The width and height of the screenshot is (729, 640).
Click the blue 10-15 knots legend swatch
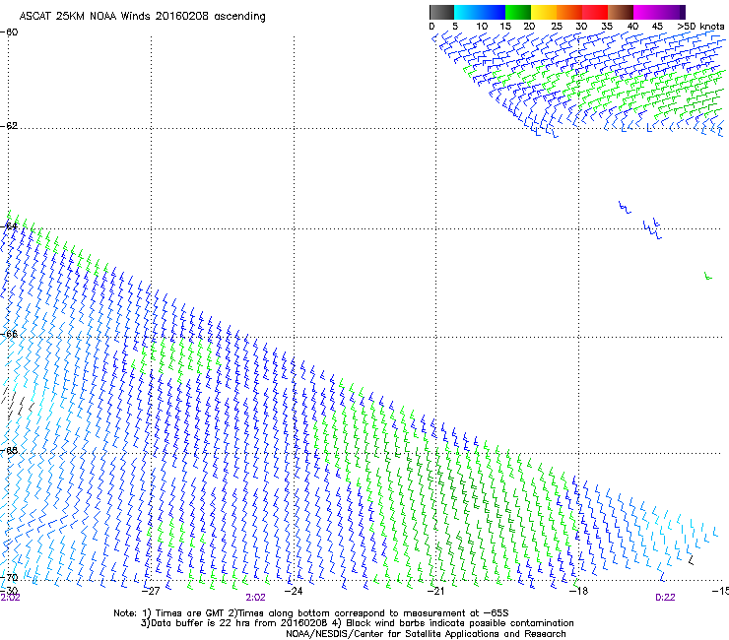(493, 12)
